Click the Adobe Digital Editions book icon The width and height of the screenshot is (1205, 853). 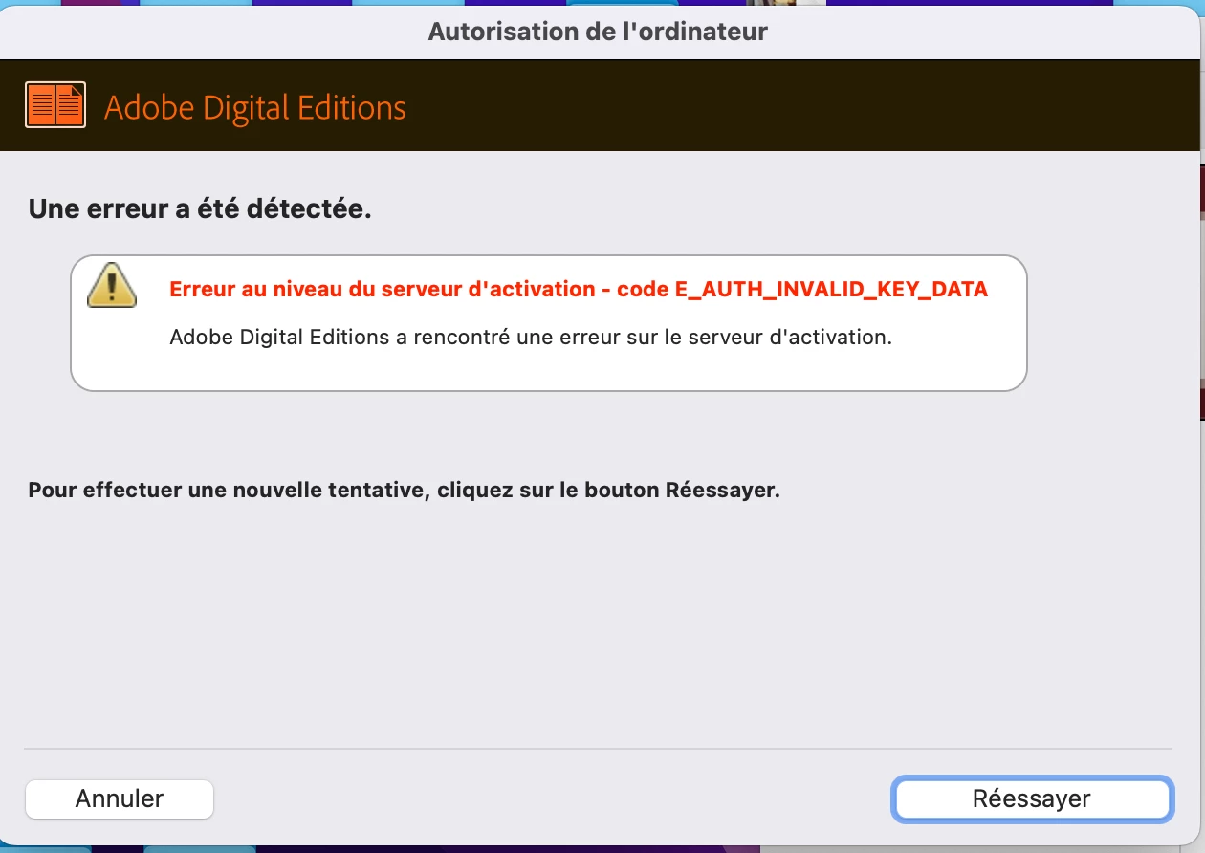tap(55, 105)
